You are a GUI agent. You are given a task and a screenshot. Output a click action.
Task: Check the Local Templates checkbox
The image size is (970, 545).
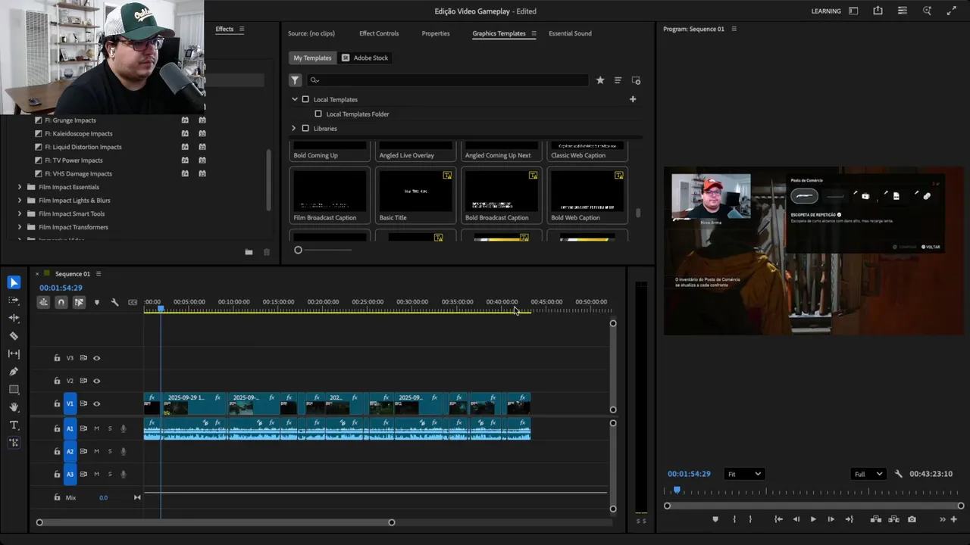point(305,99)
